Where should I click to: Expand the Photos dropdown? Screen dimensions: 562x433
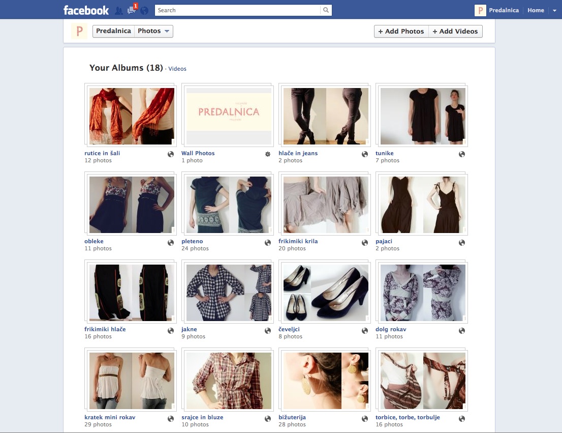click(x=154, y=31)
